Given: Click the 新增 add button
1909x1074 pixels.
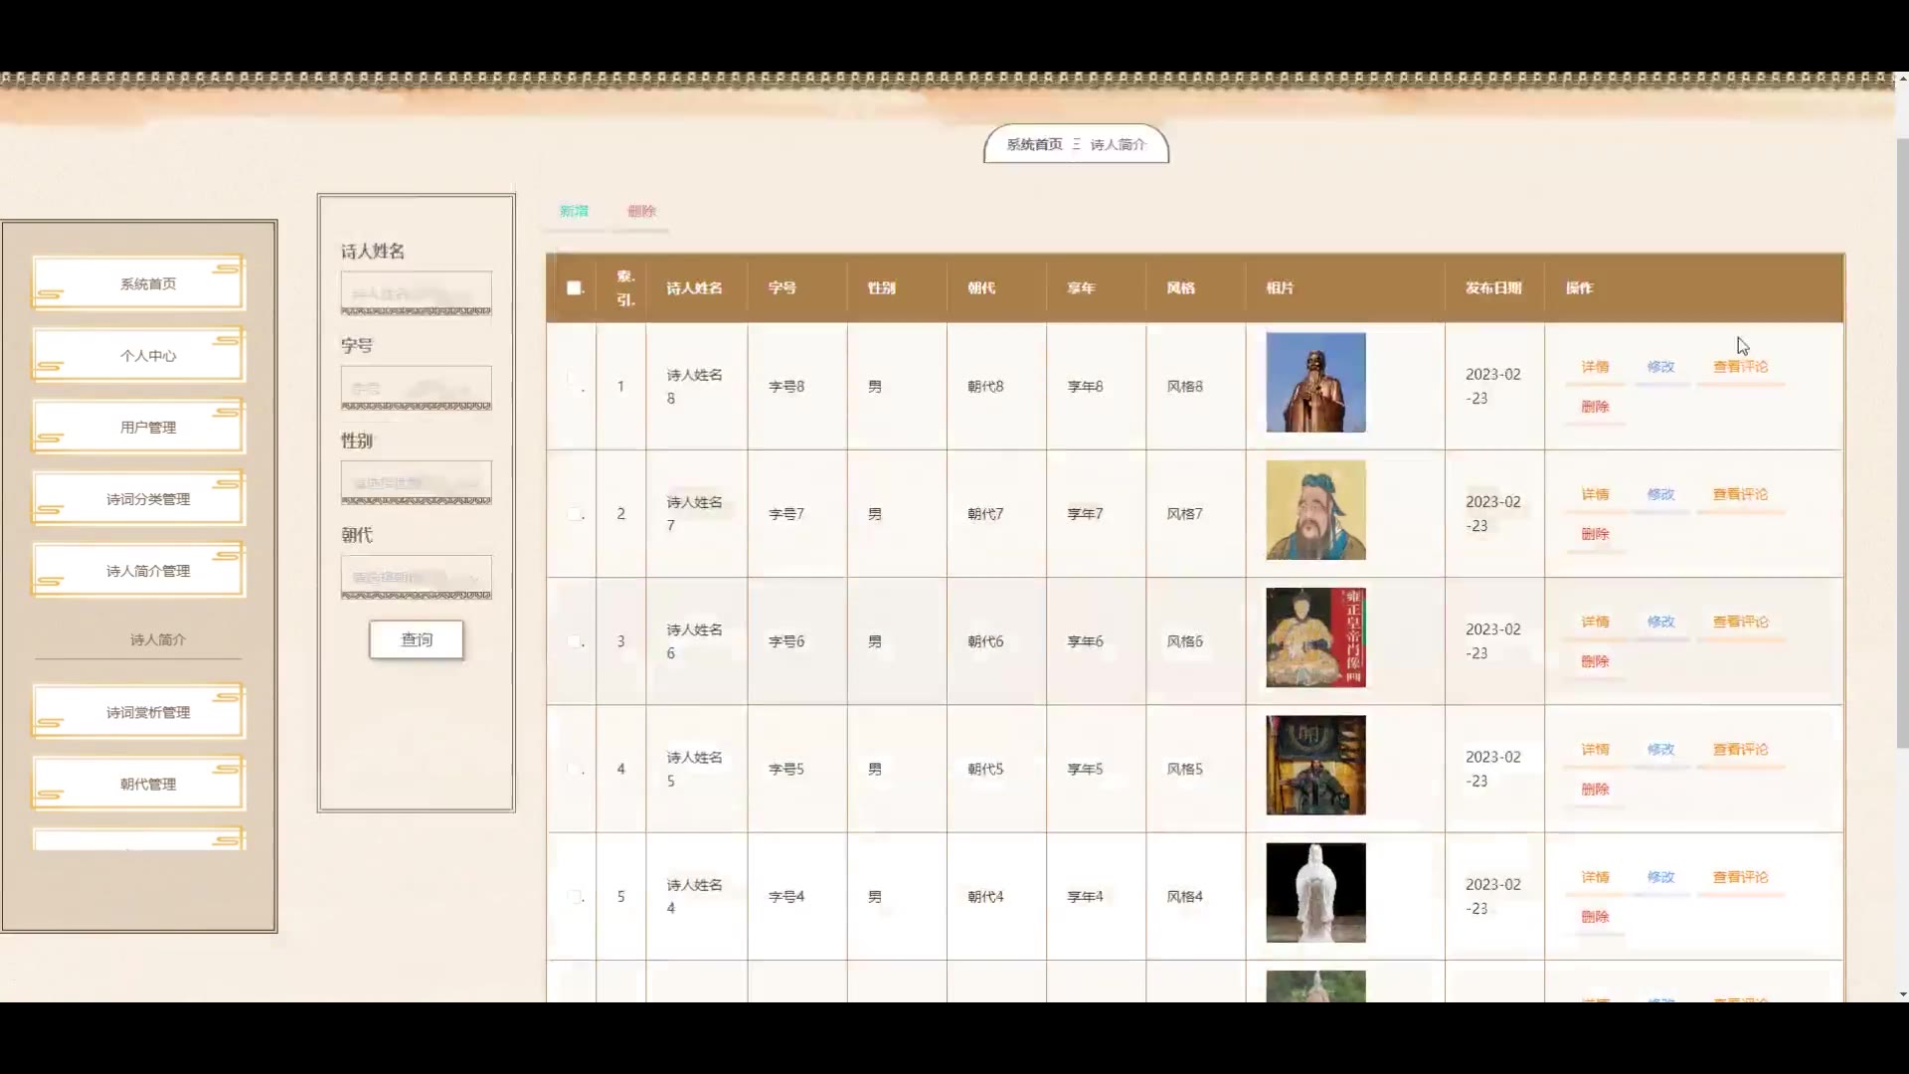Looking at the screenshot, I should pos(574,211).
